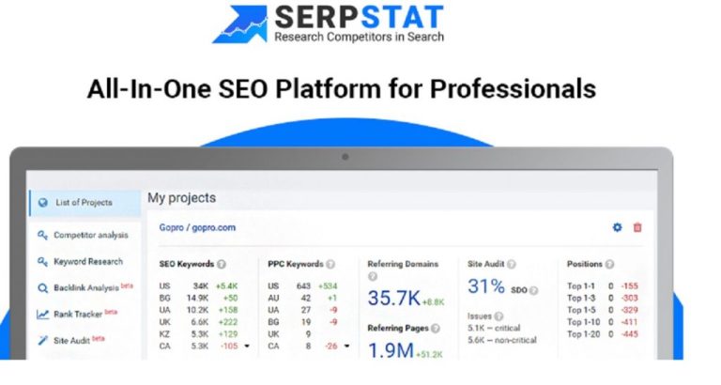The image size is (721, 385).
Task: Open Competitor analysis in sidebar
Action: [90, 235]
